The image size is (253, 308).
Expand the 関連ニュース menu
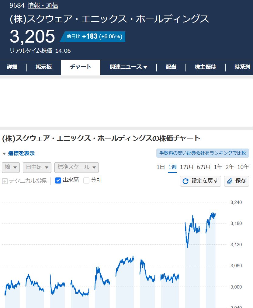129,67
